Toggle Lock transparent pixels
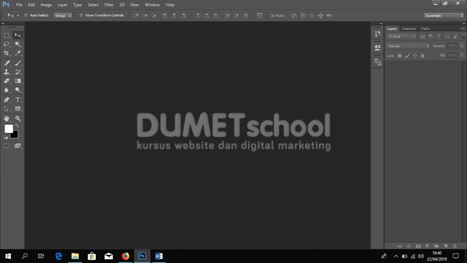The height and width of the screenshot is (263, 467). [400, 55]
